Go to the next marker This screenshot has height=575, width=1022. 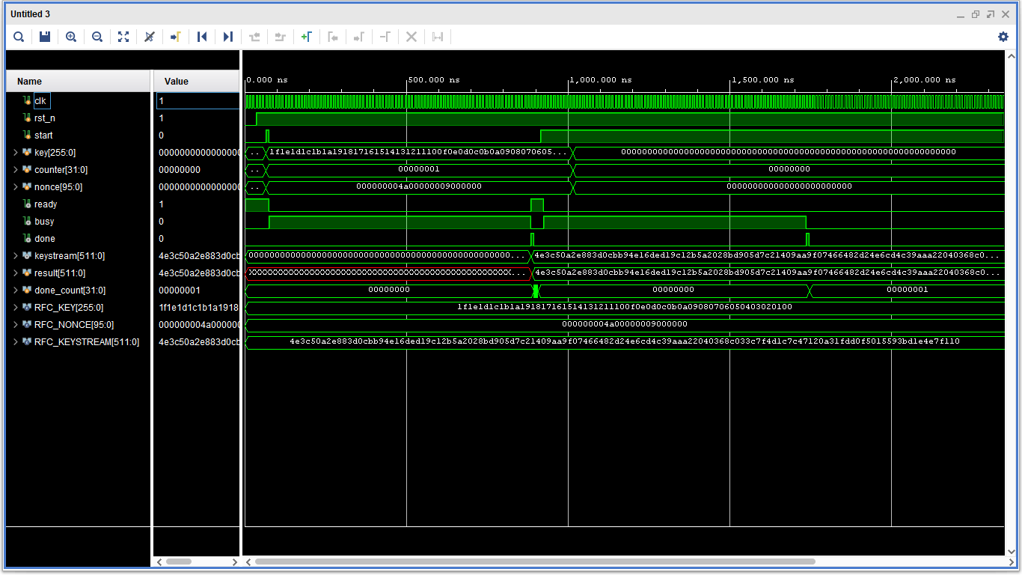[359, 37]
